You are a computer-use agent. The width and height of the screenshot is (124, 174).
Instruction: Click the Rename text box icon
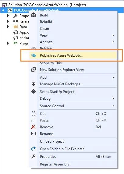34,133
